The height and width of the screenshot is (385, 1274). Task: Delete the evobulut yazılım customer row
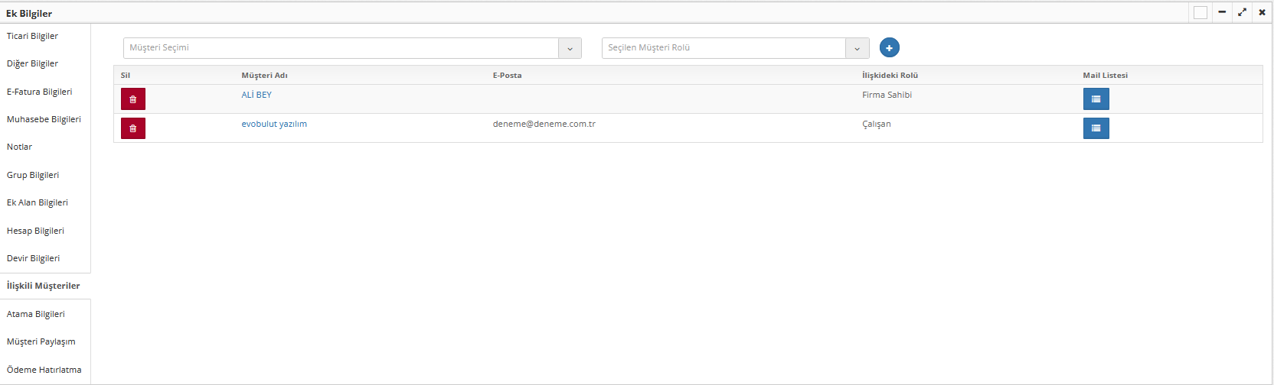[x=132, y=128]
